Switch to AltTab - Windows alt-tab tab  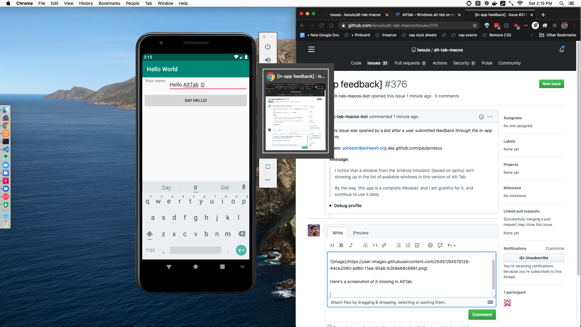(428, 15)
